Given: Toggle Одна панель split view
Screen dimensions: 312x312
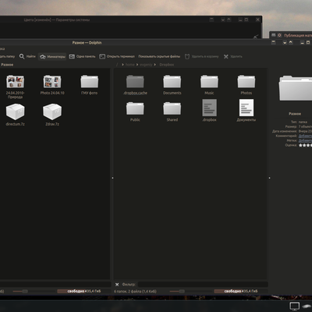Looking at the screenshot, I should 82,56.
